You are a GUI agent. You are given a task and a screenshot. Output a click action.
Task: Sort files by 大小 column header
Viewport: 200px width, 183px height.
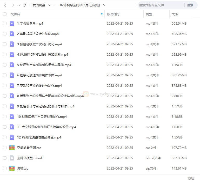175,14
